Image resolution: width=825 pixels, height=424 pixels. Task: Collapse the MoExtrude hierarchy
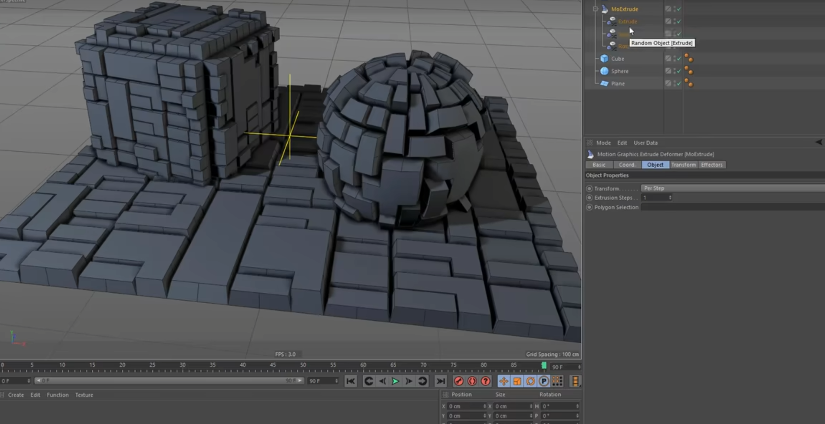point(596,9)
